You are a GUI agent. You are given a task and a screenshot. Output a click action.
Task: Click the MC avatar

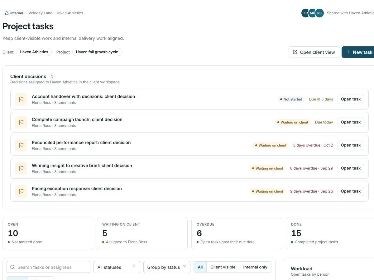click(x=312, y=13)
